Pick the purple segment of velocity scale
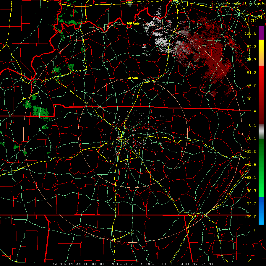This screenshot has height=266, width=266. pyautogui.click(x=261, y=33)
